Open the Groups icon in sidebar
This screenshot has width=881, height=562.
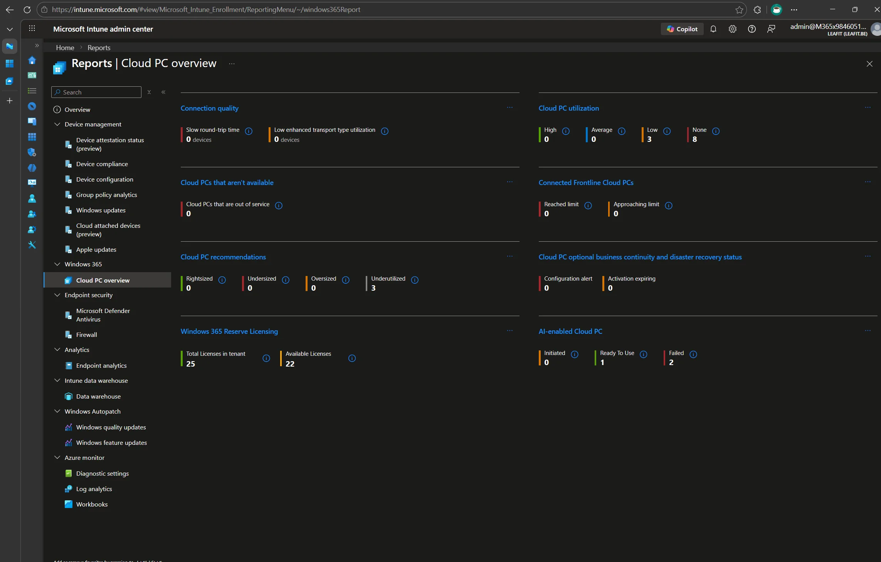coord(32,214)
